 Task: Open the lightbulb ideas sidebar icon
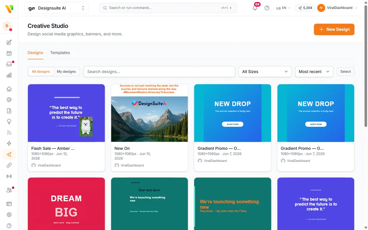[9, 121]
